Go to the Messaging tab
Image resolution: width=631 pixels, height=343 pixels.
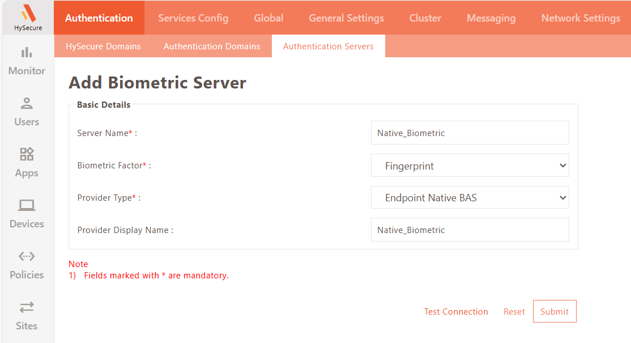pos(491,18)
